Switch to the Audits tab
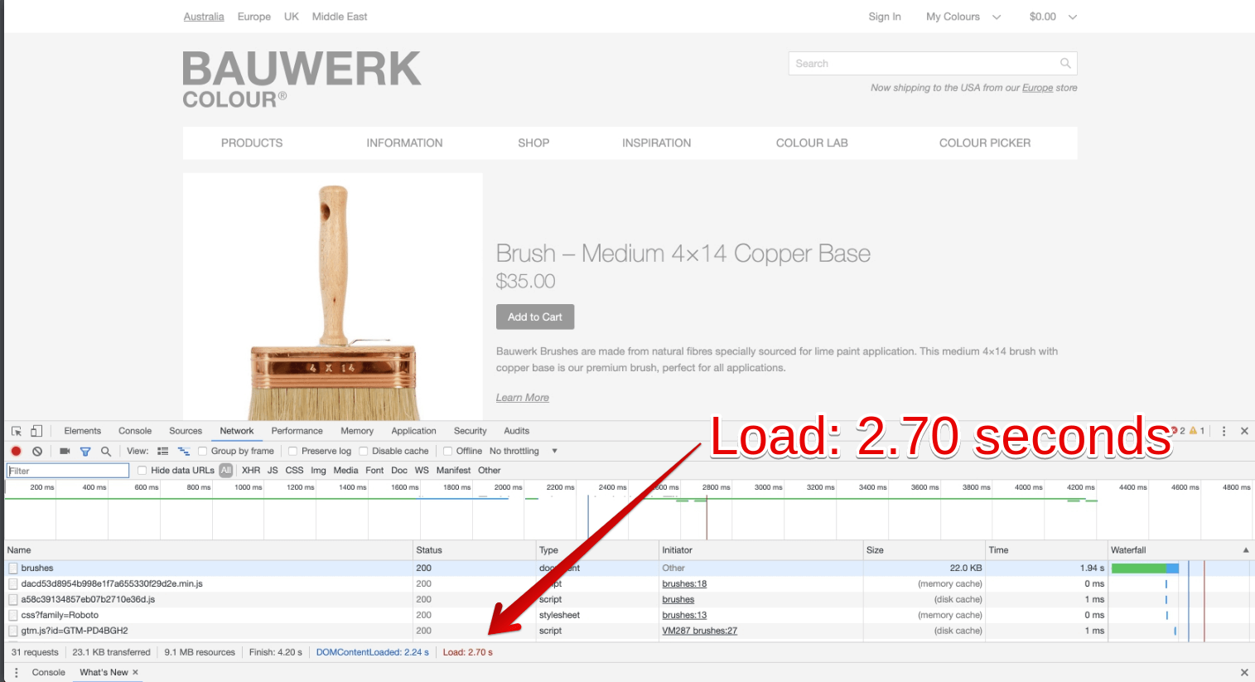This screenshot has width=1255, height=682. [x=516, y=431]
